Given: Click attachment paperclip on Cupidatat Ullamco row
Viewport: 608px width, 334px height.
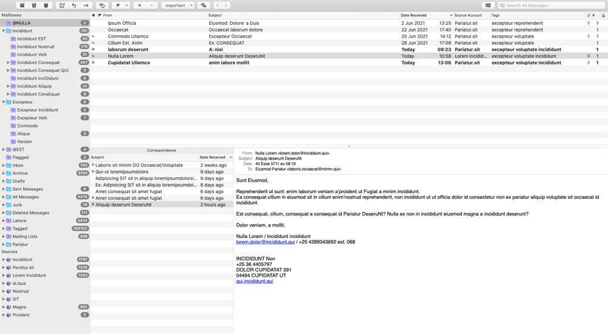Looking at the screenshot, I should (588, 63).
